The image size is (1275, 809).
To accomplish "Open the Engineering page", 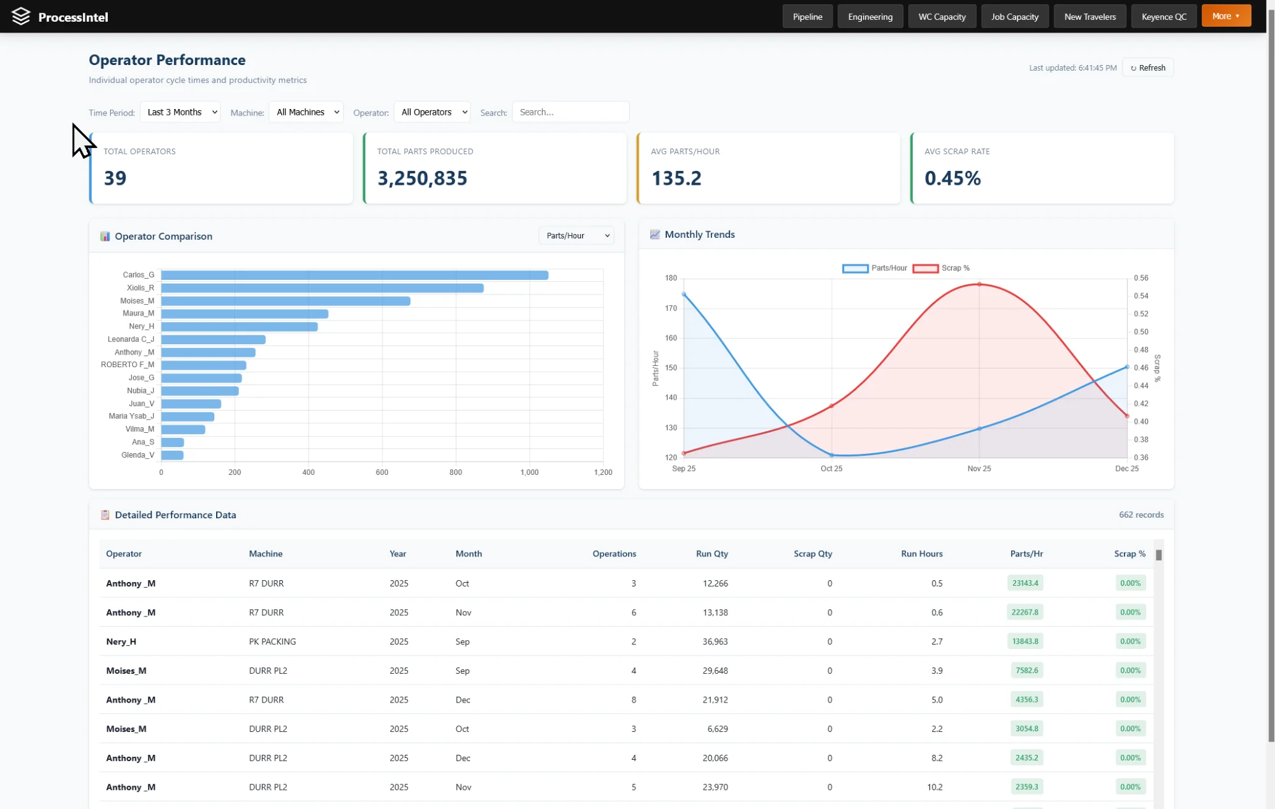I will [x=870, y=17].
